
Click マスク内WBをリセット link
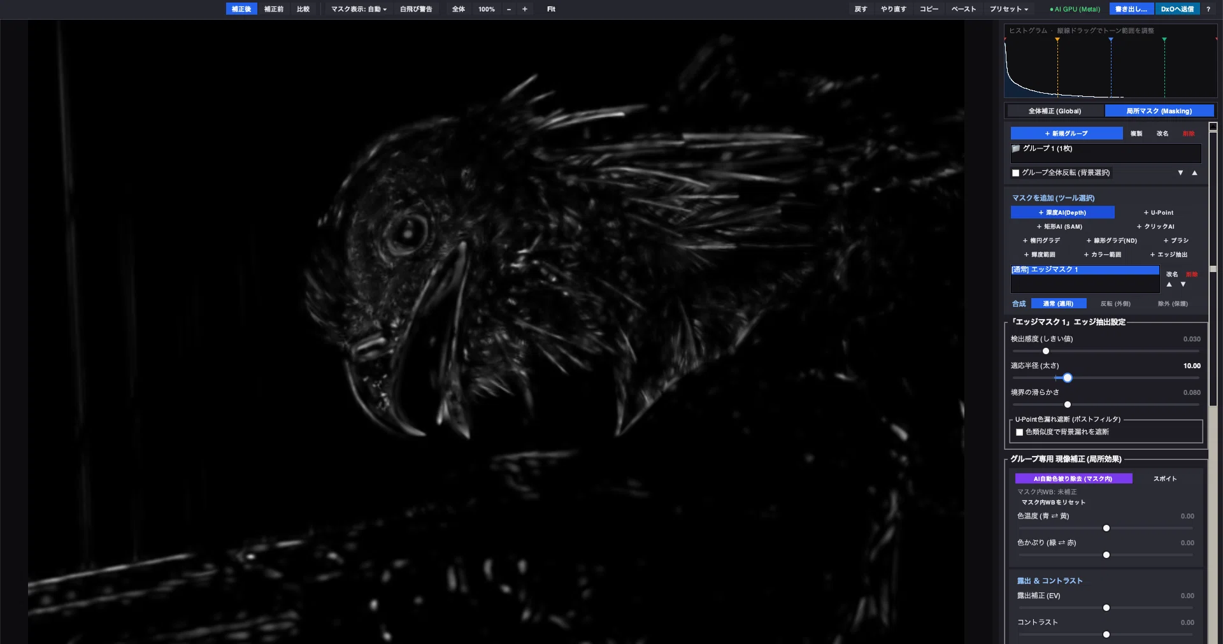click(x=1054, y=502)
